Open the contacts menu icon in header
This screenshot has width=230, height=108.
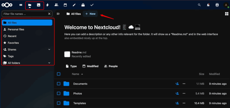coord(217,5)
